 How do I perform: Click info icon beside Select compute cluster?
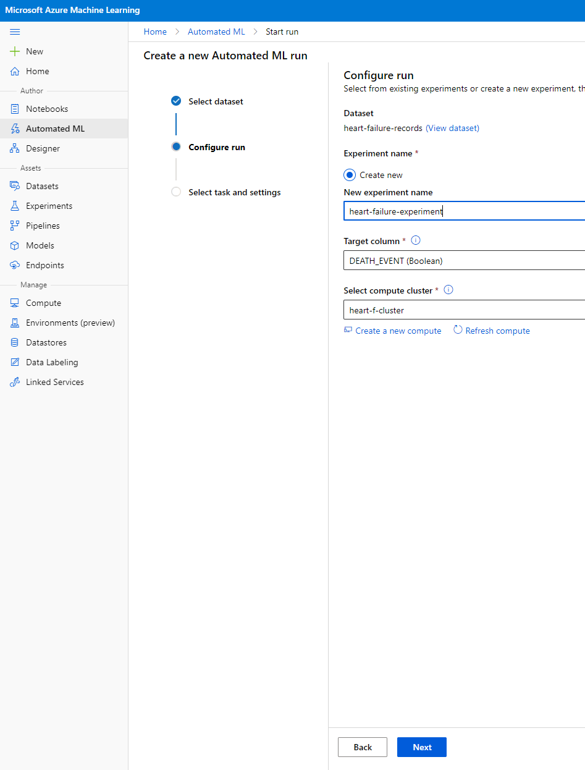pos(448,290)
